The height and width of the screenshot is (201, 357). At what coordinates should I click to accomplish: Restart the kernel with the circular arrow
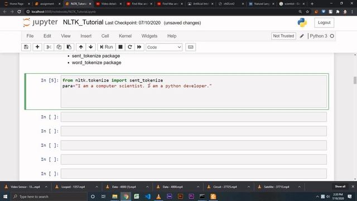(x=130, y=47)
